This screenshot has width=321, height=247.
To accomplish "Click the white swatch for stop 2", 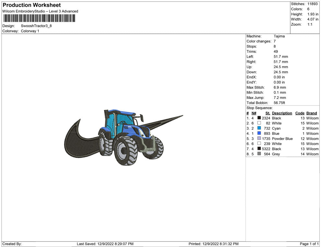I will pos(259,123).
